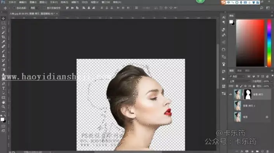Select the Path Selection tool

pyautogui.click(x=3, y=93)
